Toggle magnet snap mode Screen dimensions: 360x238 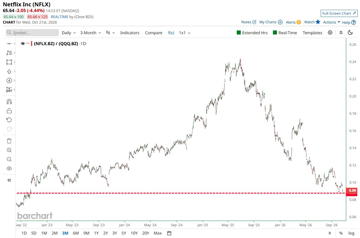coord(9,102)
